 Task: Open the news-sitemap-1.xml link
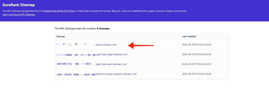tap(106, 45)
